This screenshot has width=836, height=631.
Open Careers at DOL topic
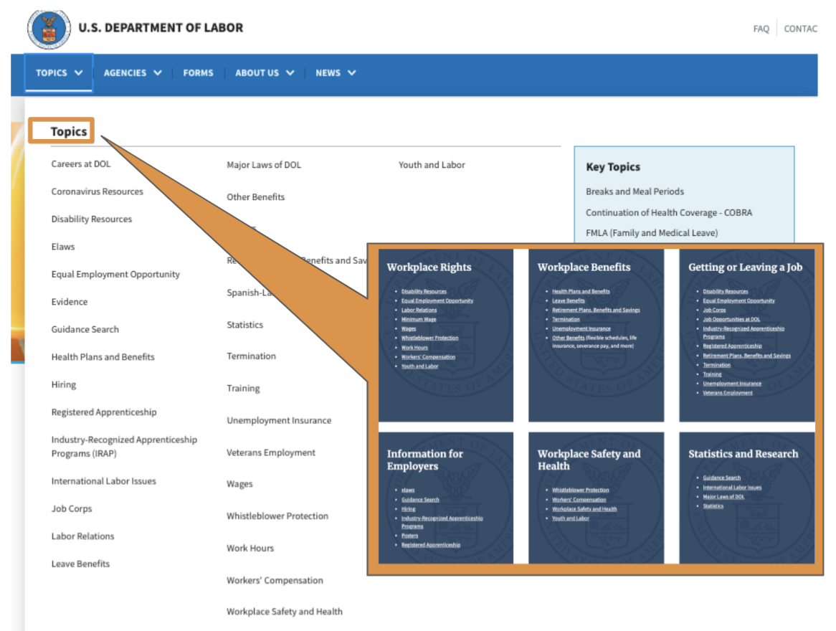tap(81, 163)
